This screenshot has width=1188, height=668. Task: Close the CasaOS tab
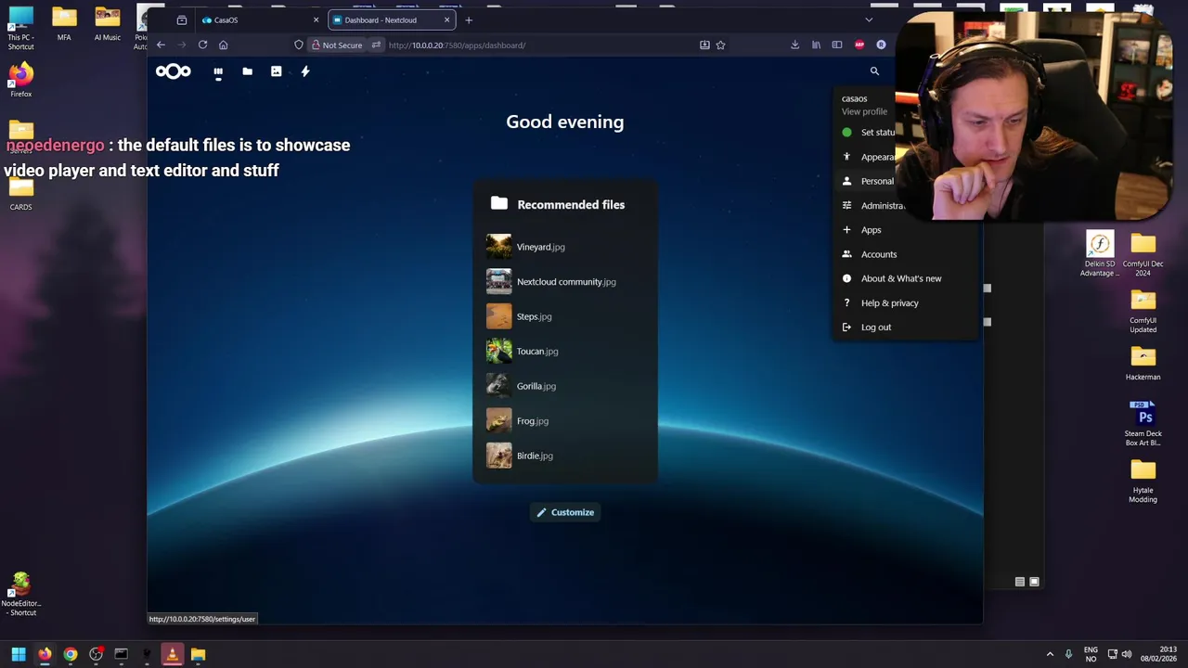(x=316, y=19)
